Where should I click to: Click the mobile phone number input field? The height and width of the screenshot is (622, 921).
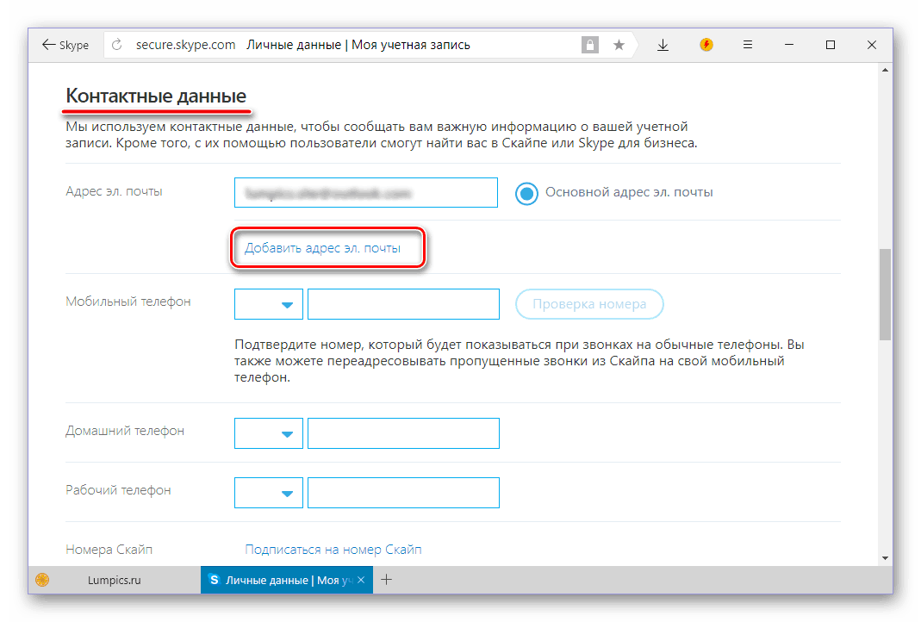tap(403, 304)
